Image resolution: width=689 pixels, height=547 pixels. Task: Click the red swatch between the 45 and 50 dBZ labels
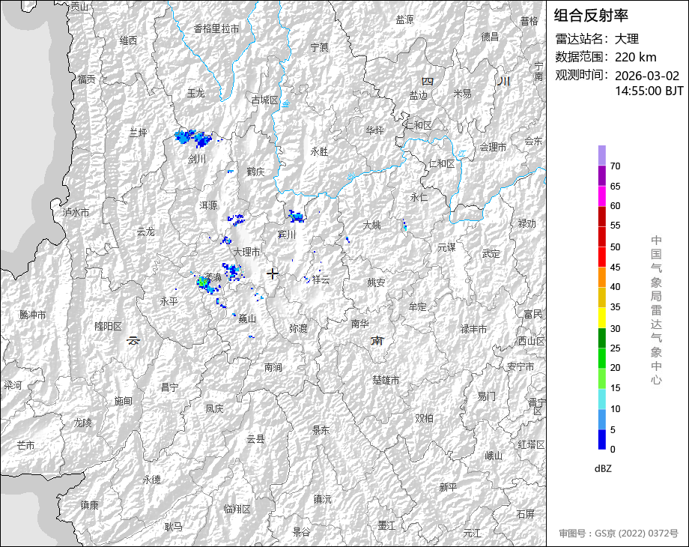pyautogui.click(x=601, y=257)
